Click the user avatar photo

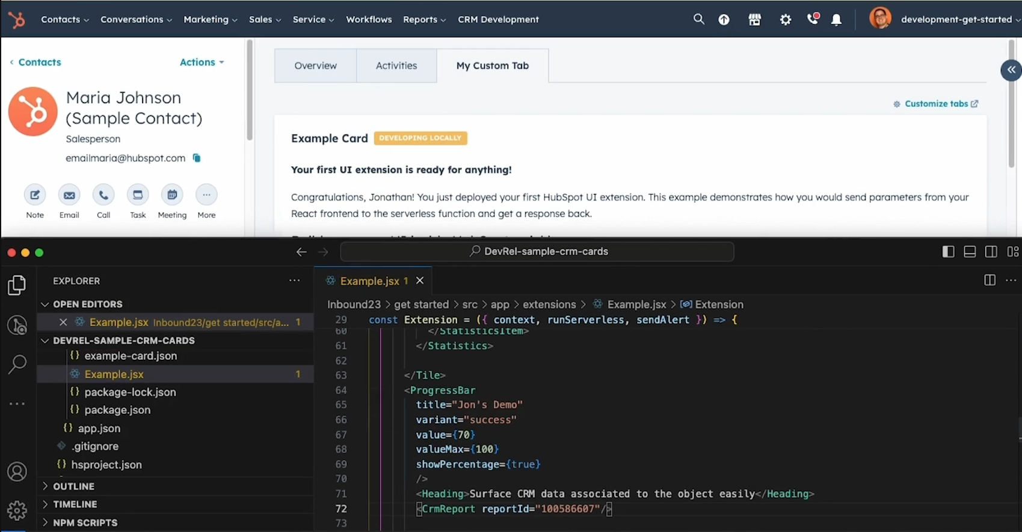880,18
